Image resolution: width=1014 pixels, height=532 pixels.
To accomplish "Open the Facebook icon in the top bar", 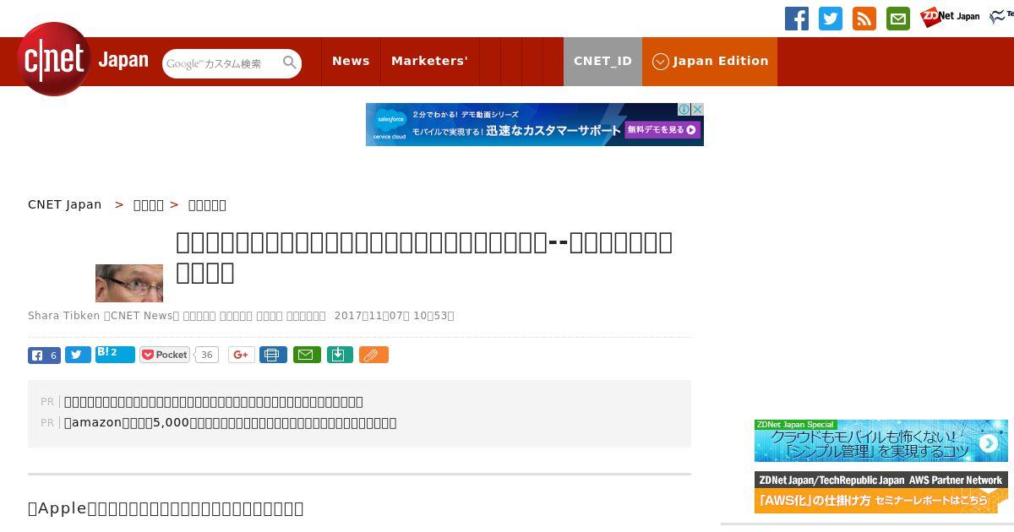I will tap(797, 19).
